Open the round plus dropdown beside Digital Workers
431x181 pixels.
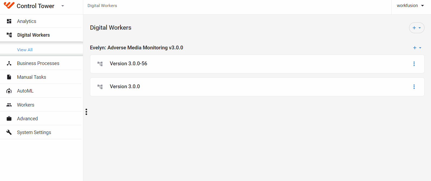click(417, 28)
